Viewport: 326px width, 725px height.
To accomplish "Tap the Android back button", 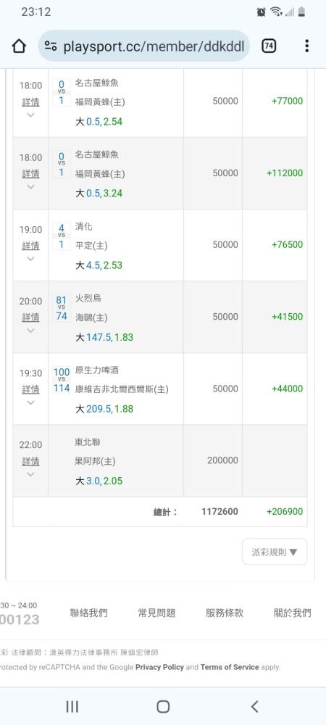I will (x=254, y=706).
